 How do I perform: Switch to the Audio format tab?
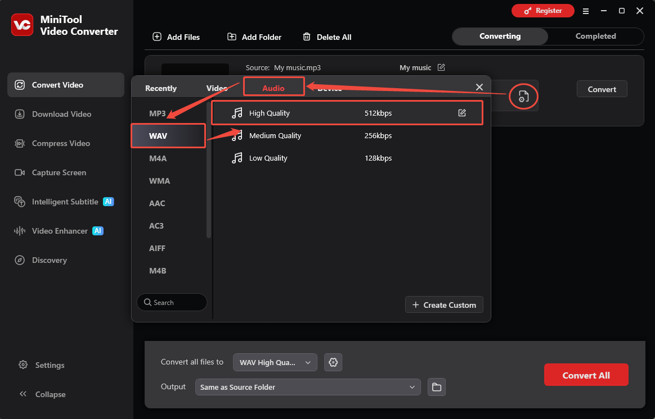pos(273,88)
